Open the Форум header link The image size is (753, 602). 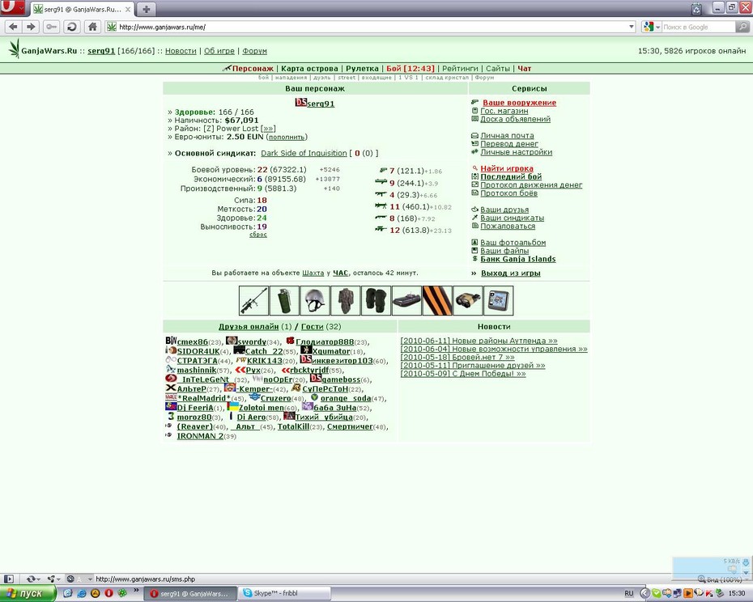tap(254, 51)
